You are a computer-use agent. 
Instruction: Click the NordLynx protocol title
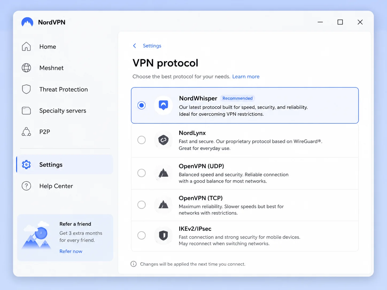192,133
